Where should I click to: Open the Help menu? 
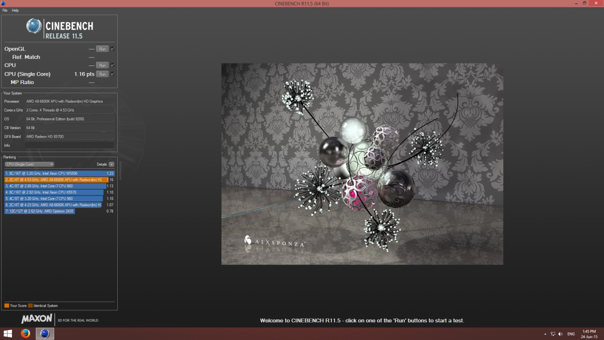[15, 10]
